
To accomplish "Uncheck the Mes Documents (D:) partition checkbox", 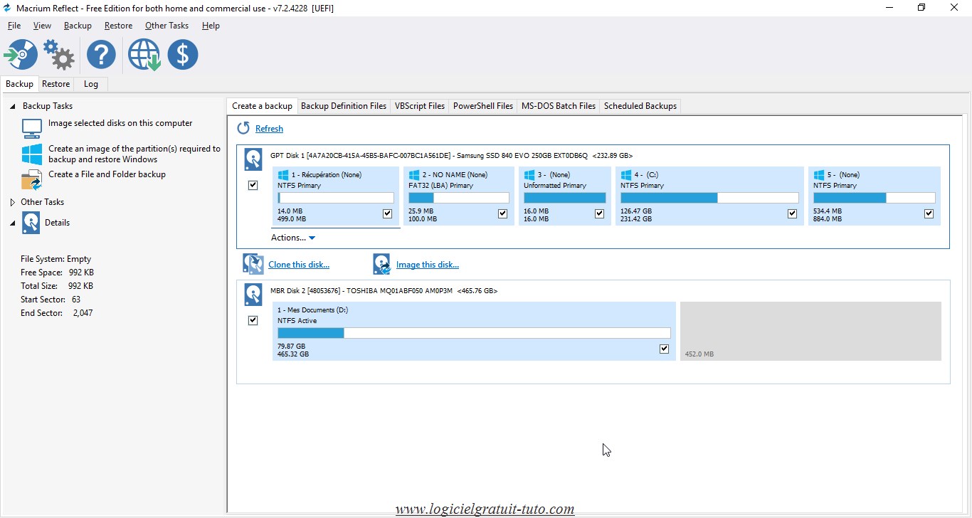I will pos(664,349).
